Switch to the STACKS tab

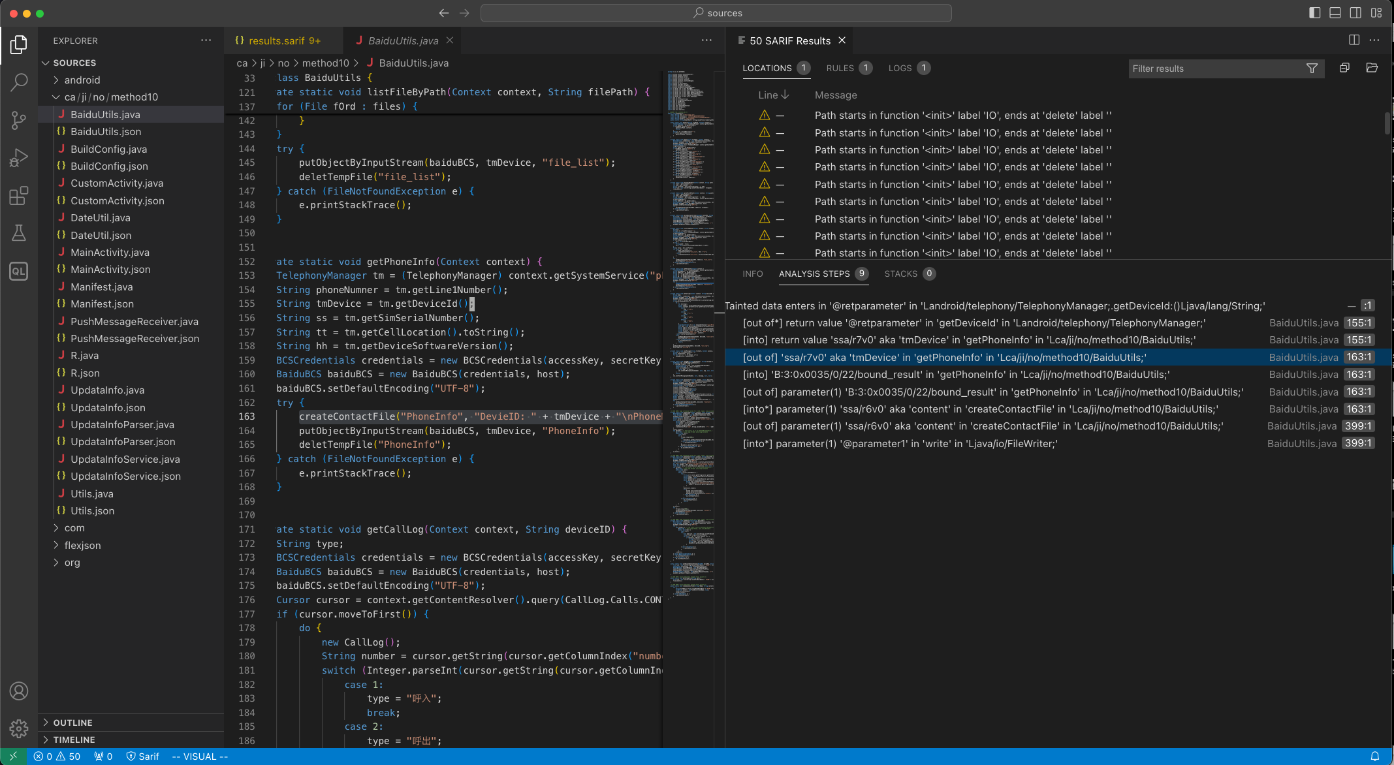click(x=910, y=273)
